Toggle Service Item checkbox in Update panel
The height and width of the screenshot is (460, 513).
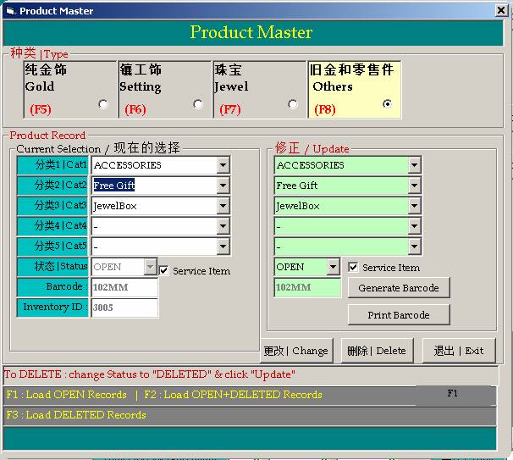tap(354, 267)
